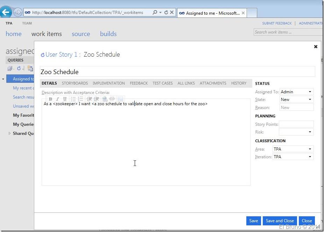Close the work item dialog with the X
Screen dimensions: 324x232
tap(316, 46)
